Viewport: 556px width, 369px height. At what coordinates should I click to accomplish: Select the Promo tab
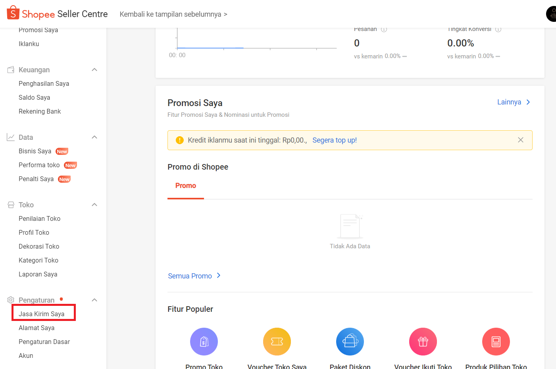click(186, 185)
